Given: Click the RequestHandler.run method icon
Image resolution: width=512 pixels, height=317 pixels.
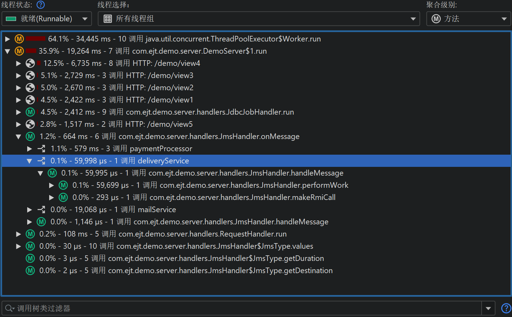Looking at the screenshot, I should click(30, 234).
